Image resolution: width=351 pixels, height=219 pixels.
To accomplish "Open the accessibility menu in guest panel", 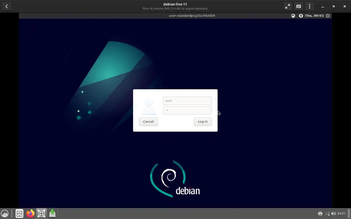I will coord(301,16).
